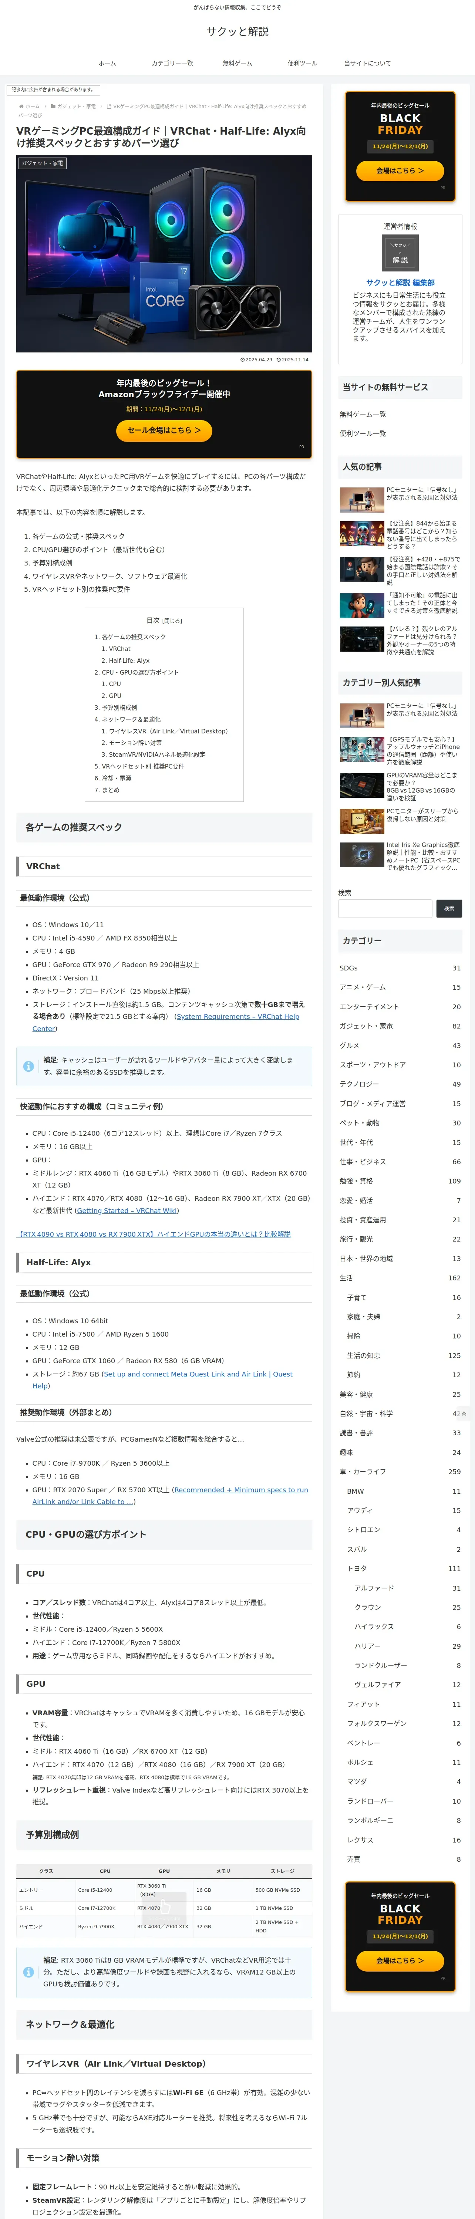Select the 投資・資産運用 category

[400, 1220]
